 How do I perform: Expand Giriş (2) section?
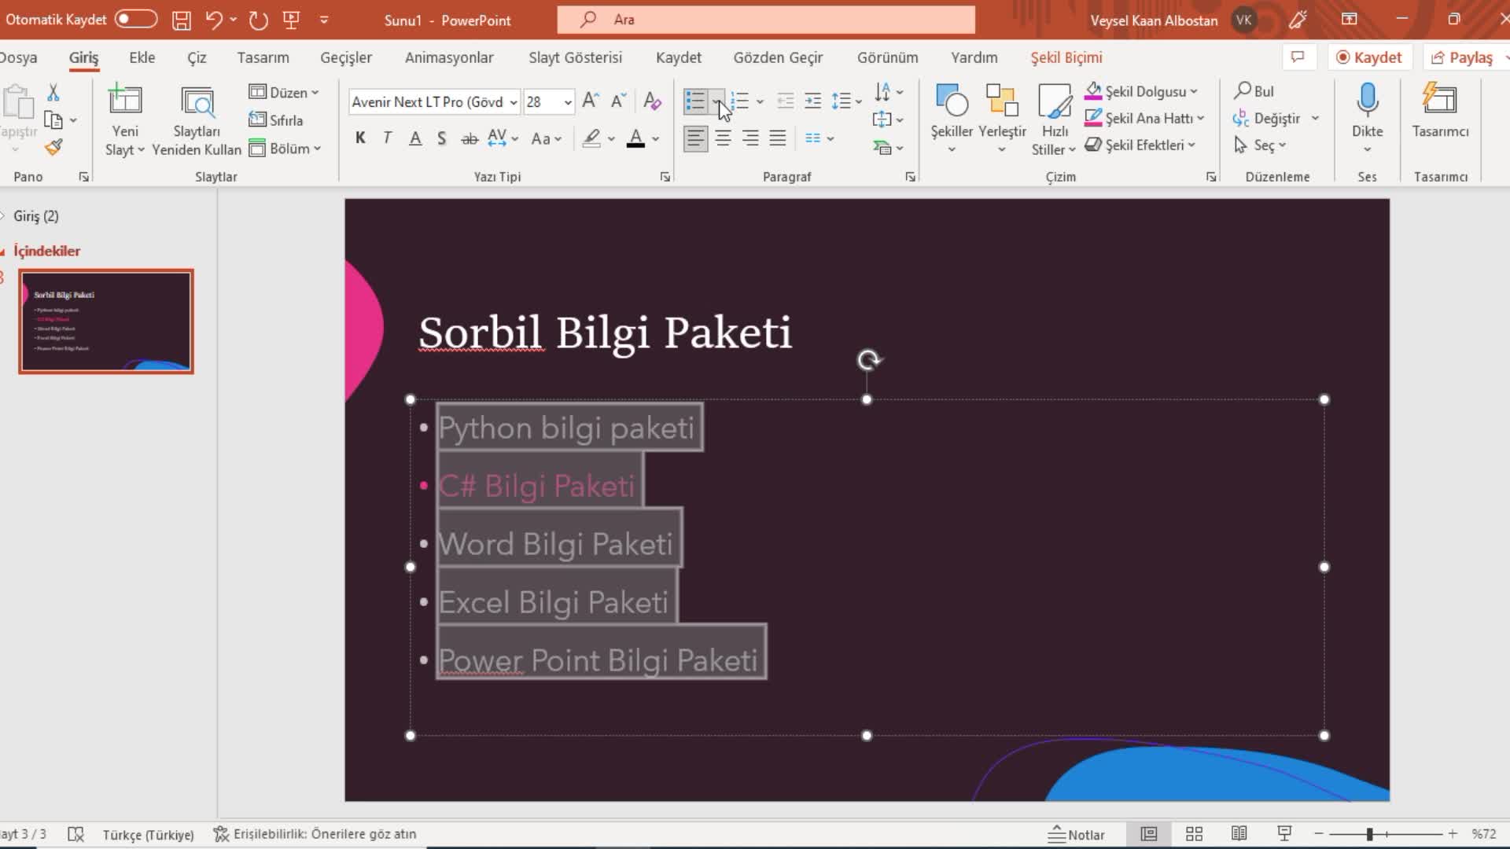coord(3,216)
